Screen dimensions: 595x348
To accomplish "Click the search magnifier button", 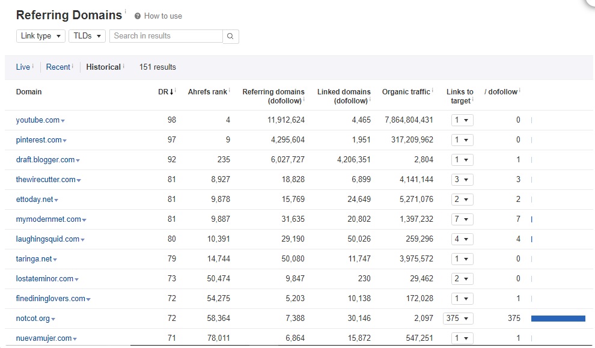I will point(230,37).
